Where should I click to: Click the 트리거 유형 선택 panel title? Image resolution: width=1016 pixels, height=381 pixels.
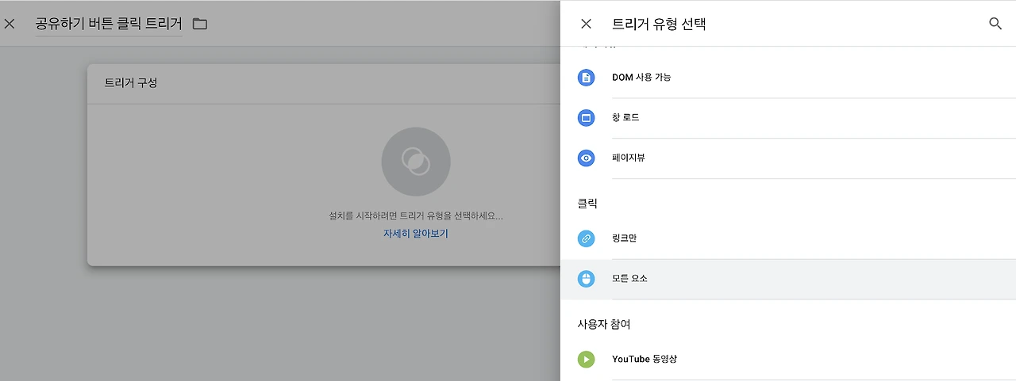659,24
